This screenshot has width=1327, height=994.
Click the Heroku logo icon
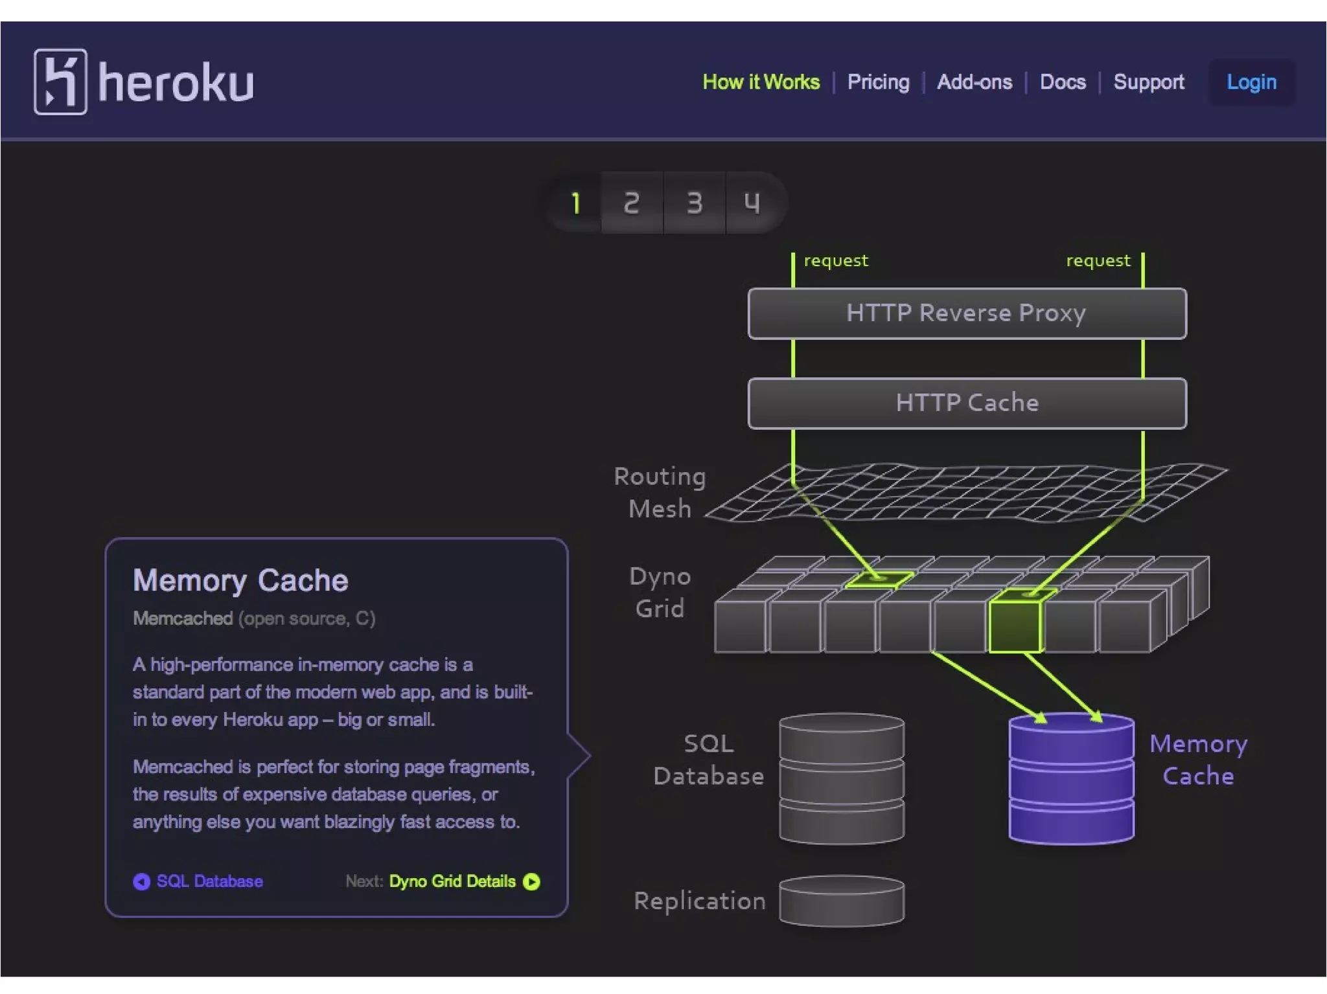click(x=60, y=82)
